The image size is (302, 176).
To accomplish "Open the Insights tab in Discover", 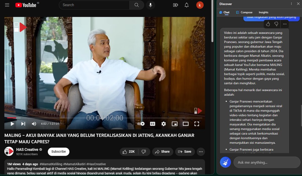I will coord(263,12).
